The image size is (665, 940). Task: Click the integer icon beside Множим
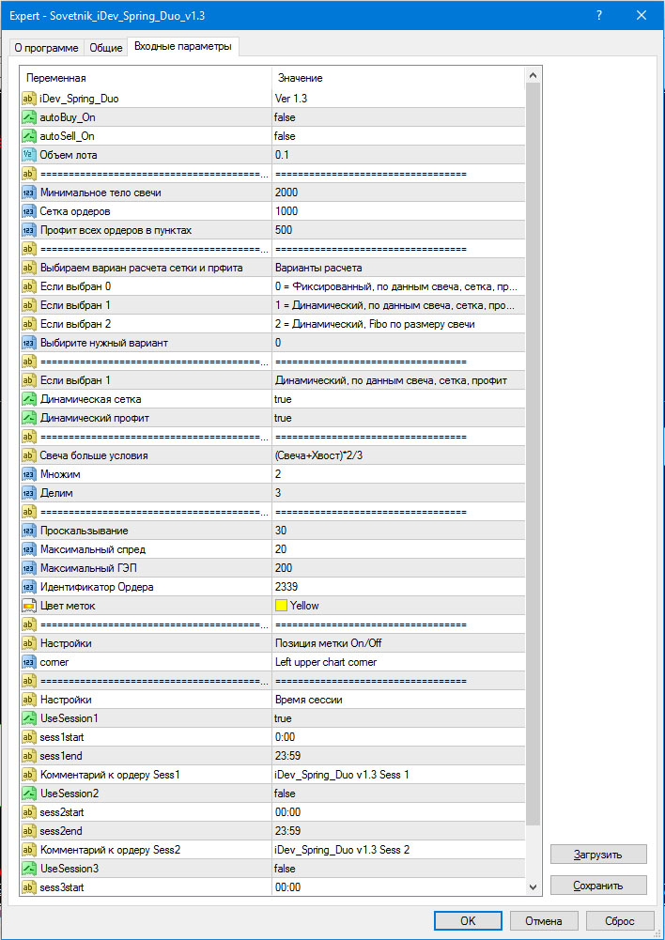[29, 474]
